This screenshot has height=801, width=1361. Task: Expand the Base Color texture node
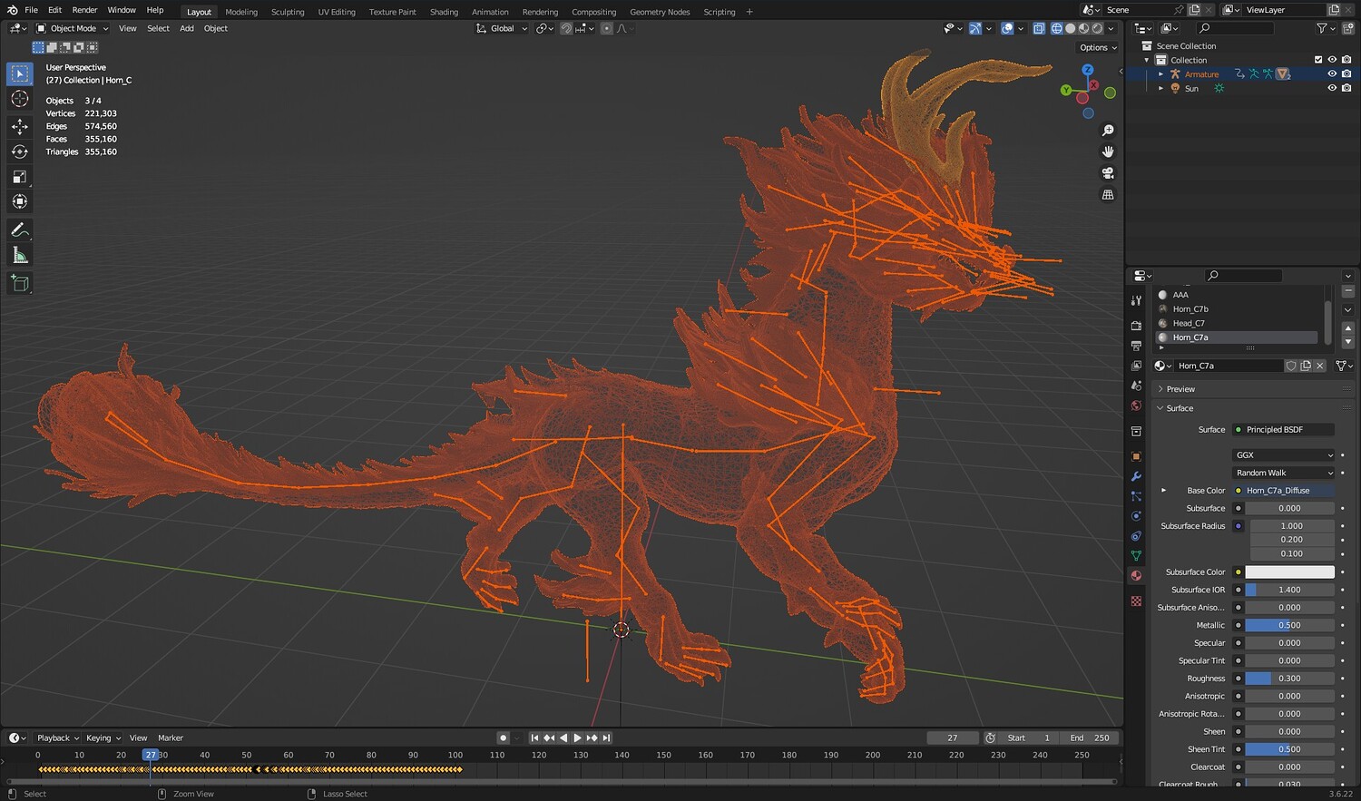pyautogui.click(x=1163, y=491)
